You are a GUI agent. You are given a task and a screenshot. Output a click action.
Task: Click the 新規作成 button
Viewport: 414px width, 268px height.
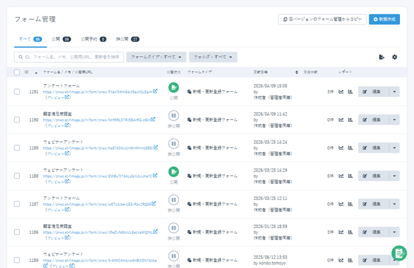(384, 19)
